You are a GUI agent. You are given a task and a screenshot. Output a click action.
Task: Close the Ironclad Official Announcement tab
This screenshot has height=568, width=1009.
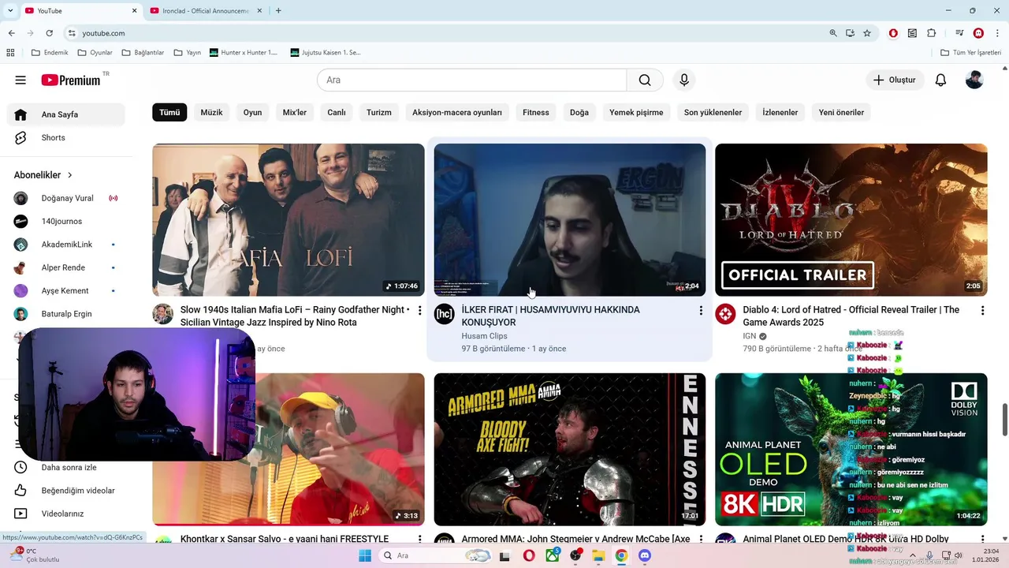260,11
